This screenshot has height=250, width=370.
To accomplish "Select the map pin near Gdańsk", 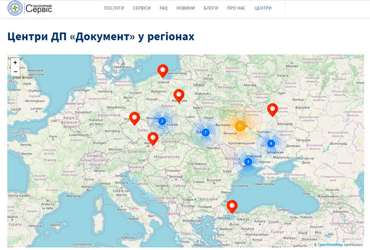I will pos(163,70).
